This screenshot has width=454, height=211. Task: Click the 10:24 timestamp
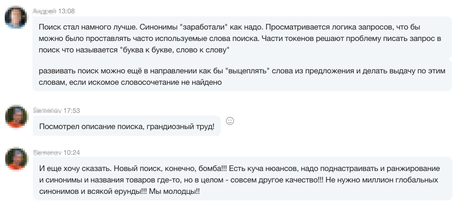tap(72, 152)
